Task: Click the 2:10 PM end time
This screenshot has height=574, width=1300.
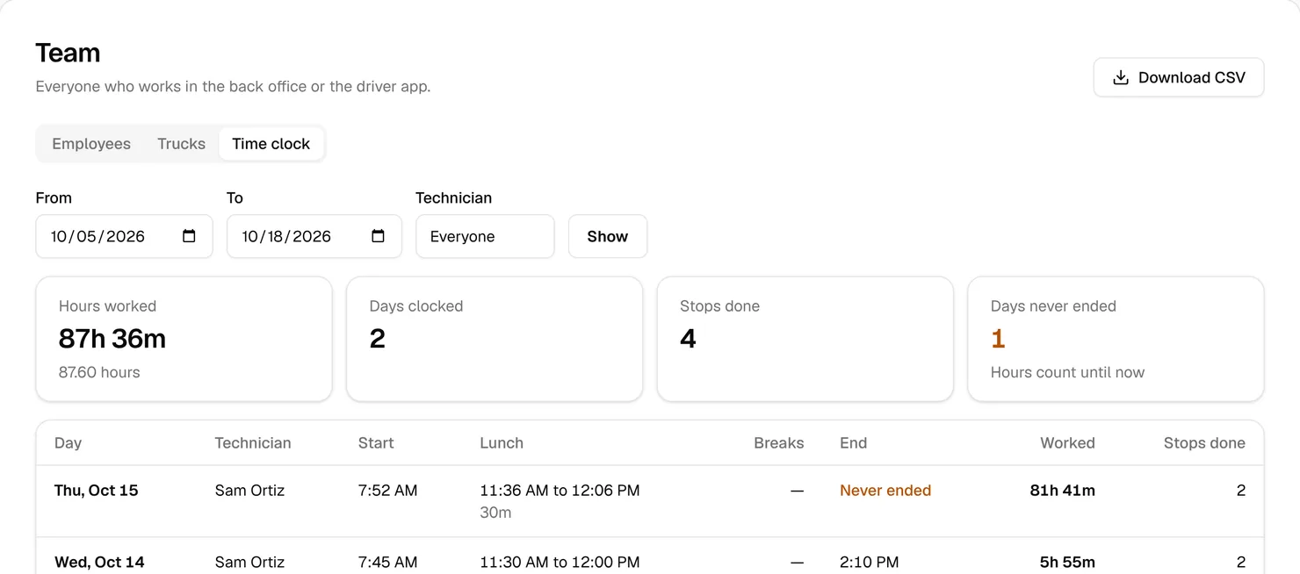Action: [869, 562]
